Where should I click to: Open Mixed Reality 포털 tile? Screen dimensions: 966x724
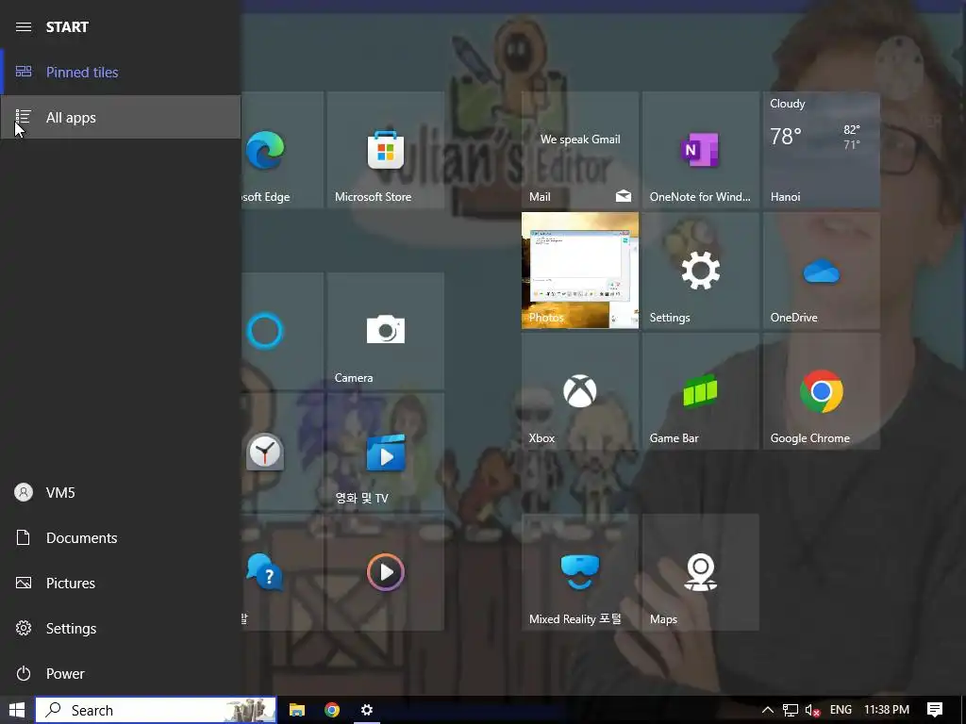click(x=580, y=572)
